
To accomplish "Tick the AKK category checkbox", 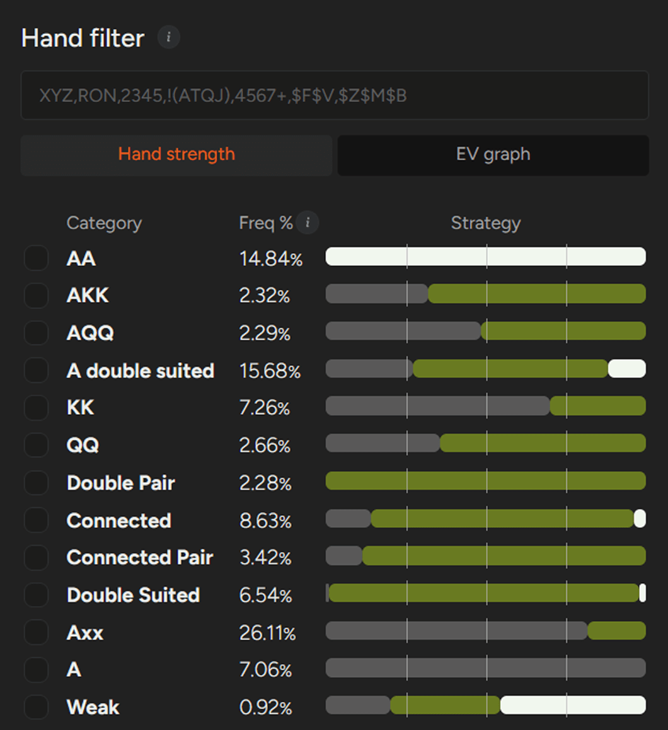I will point(36,296).
